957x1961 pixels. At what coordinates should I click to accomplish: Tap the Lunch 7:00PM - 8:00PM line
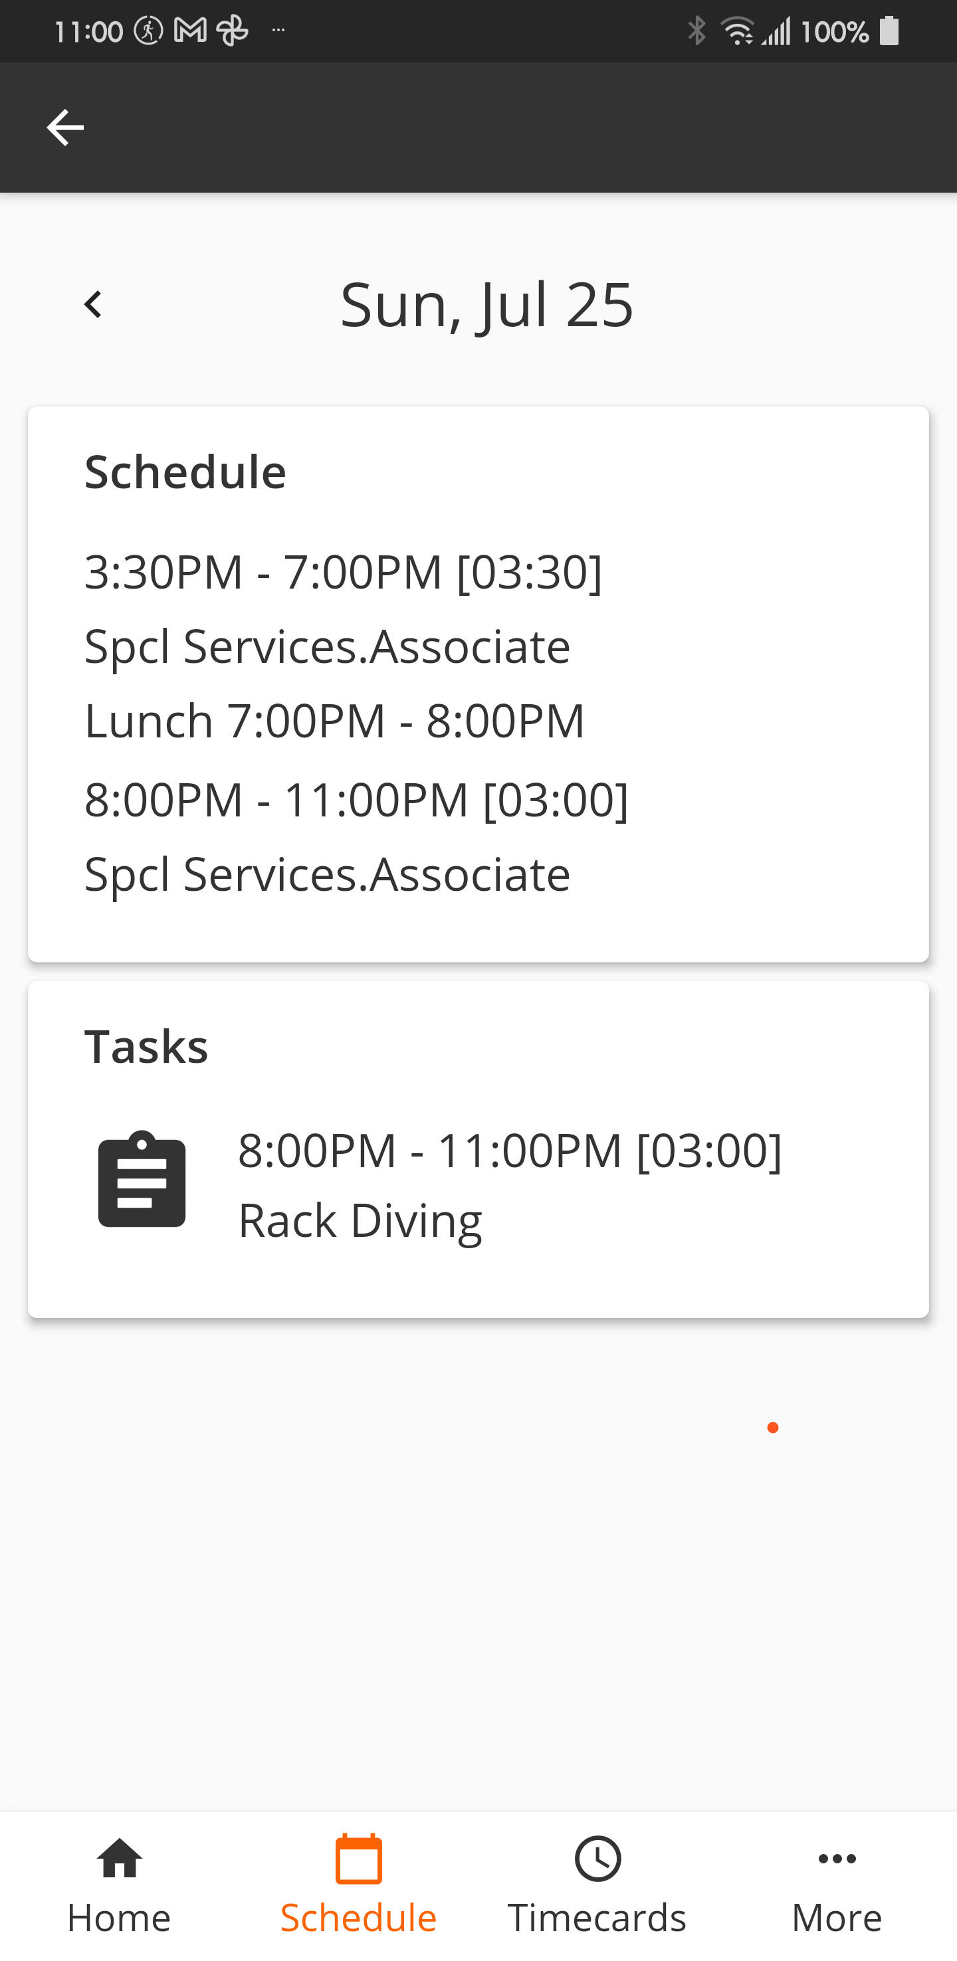334,720
